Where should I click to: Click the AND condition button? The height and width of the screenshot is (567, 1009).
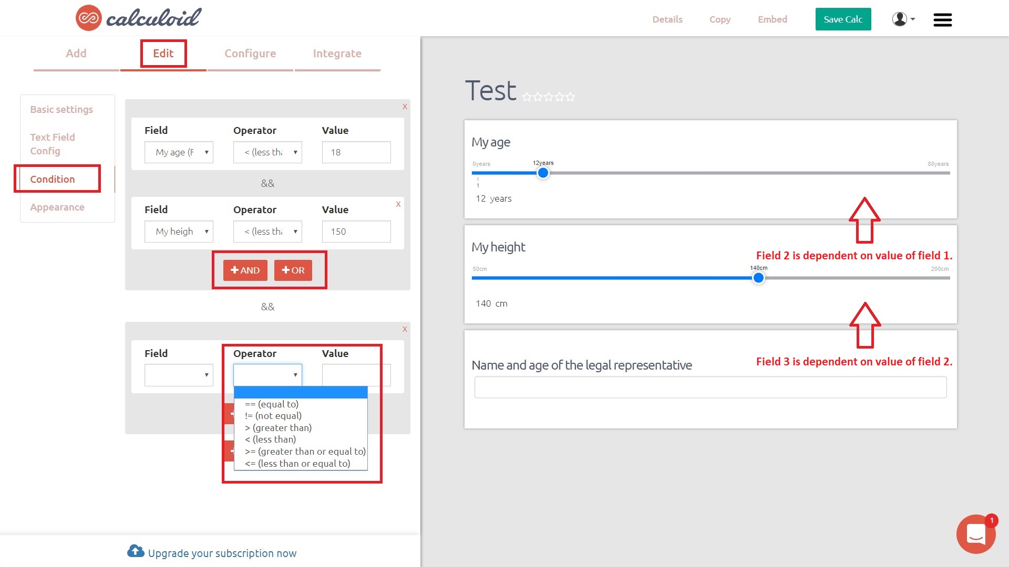click(x=244, y=270)
